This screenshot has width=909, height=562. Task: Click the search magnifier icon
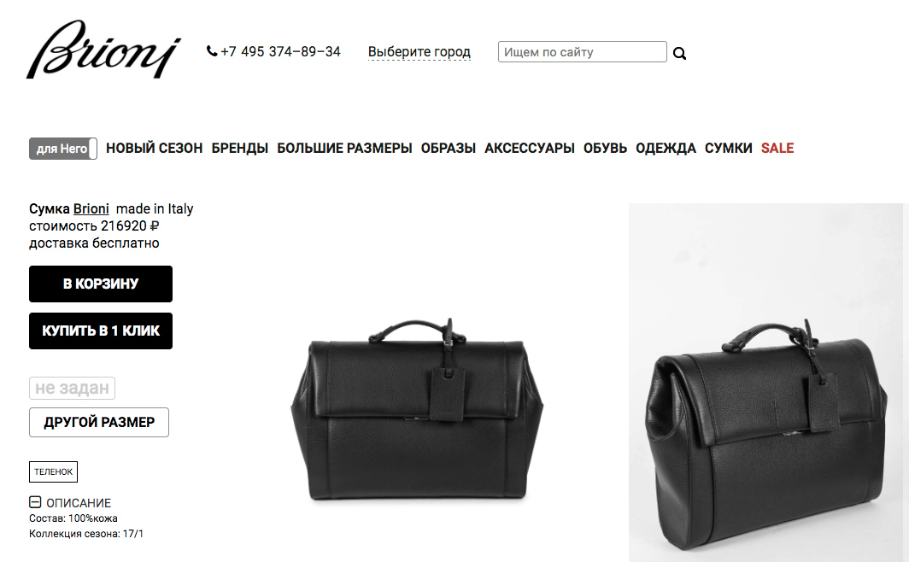pos(679,53)
